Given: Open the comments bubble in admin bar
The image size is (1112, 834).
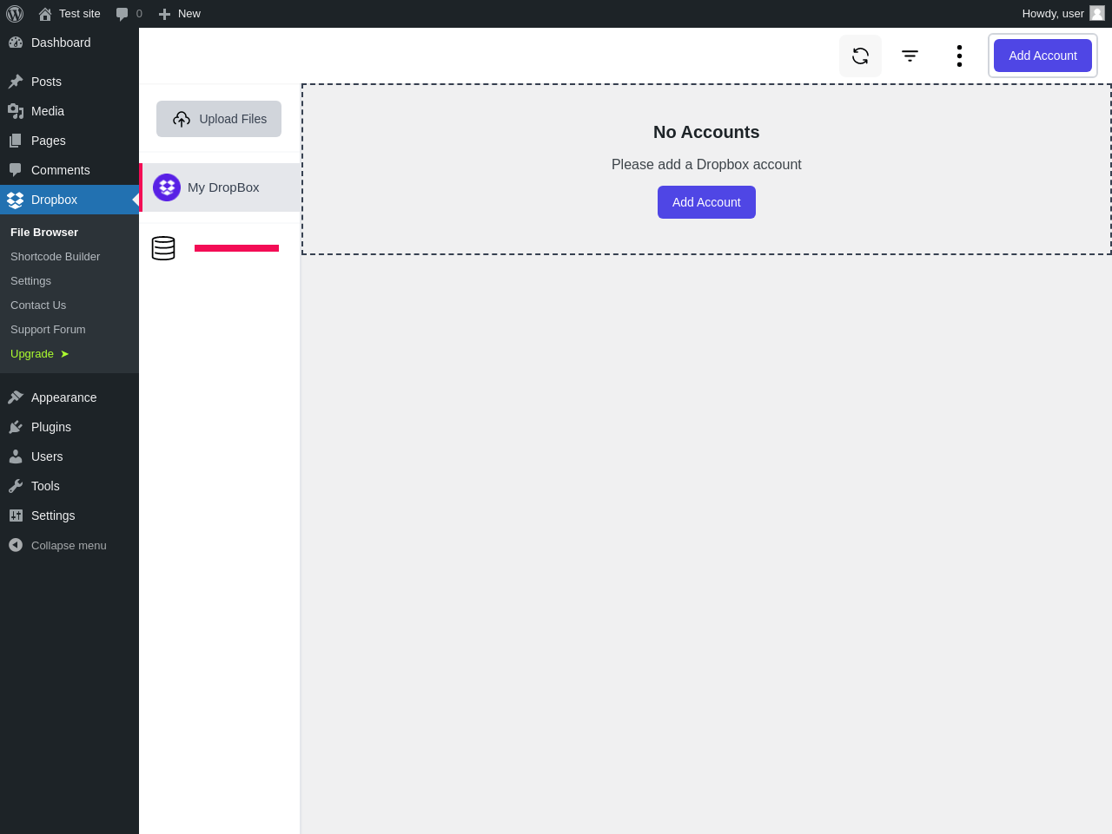Looking at the screenshot, I should point(129,14).
